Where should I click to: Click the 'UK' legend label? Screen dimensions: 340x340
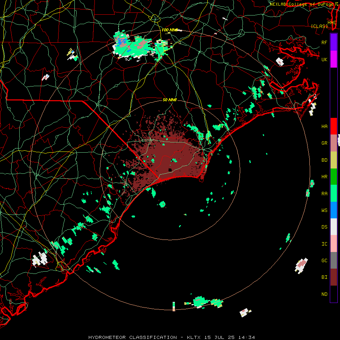[324, 59]
